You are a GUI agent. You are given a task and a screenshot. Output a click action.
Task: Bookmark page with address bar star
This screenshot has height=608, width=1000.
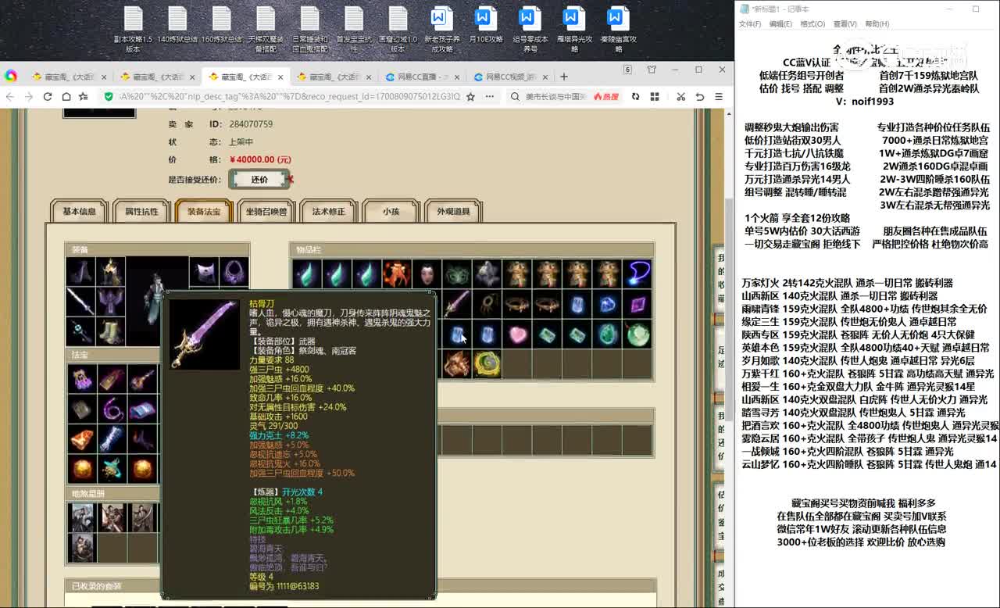click(x=470, y=96)
